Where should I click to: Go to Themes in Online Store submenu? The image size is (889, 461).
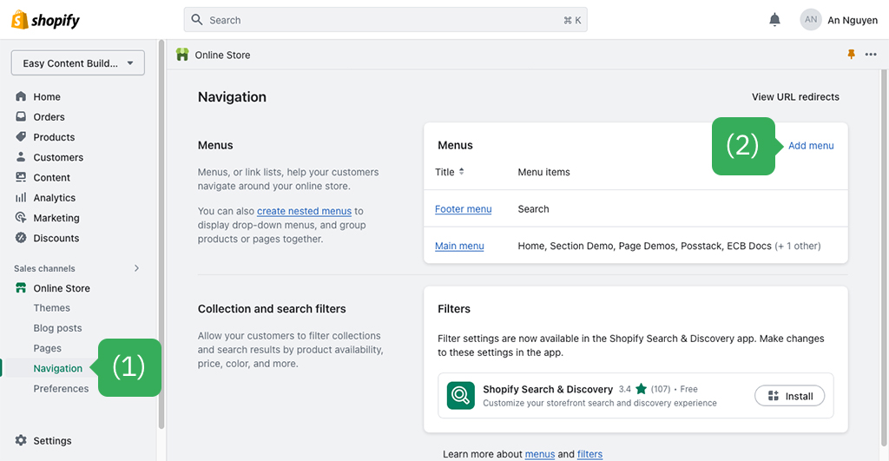pos(51,308)
